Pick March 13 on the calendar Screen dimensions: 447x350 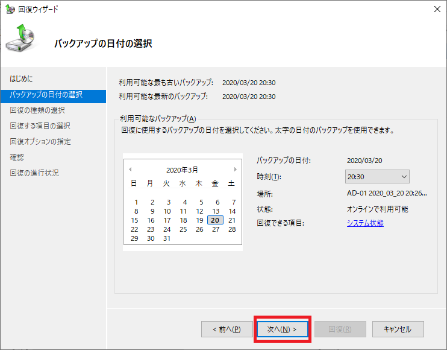coord(216,211)
